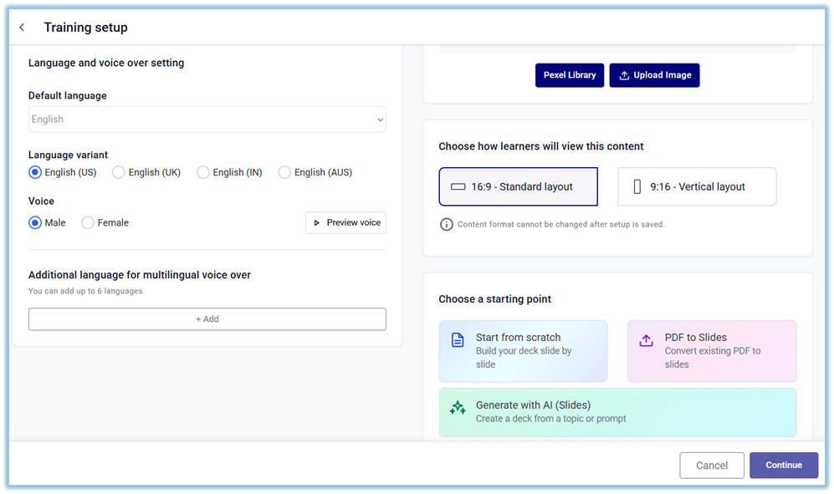Go back using the arrow beside Training setup
The image size is (834, 494).
click(x=22, y=28)
